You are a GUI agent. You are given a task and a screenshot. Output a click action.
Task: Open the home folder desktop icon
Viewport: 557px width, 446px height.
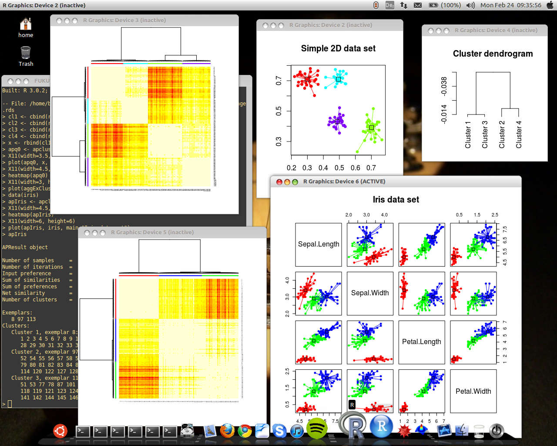(x=26, y=27)
